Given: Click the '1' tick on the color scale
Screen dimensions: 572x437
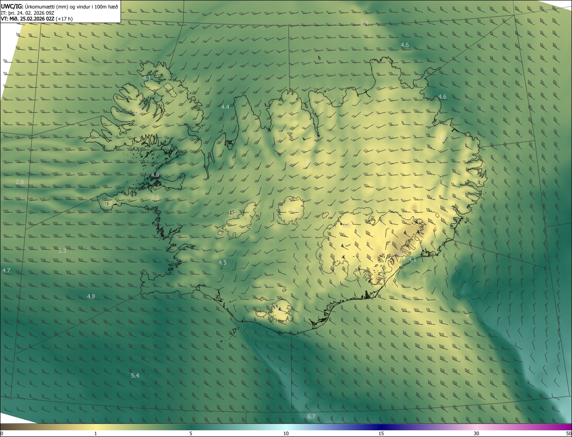Looking at the screenshot, I should (x=96, y=433).
